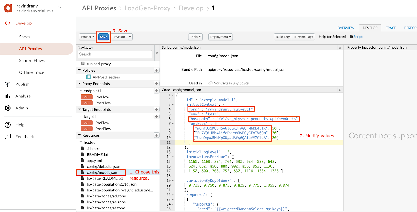Open Specs in the sidebar

click(25, 37)
